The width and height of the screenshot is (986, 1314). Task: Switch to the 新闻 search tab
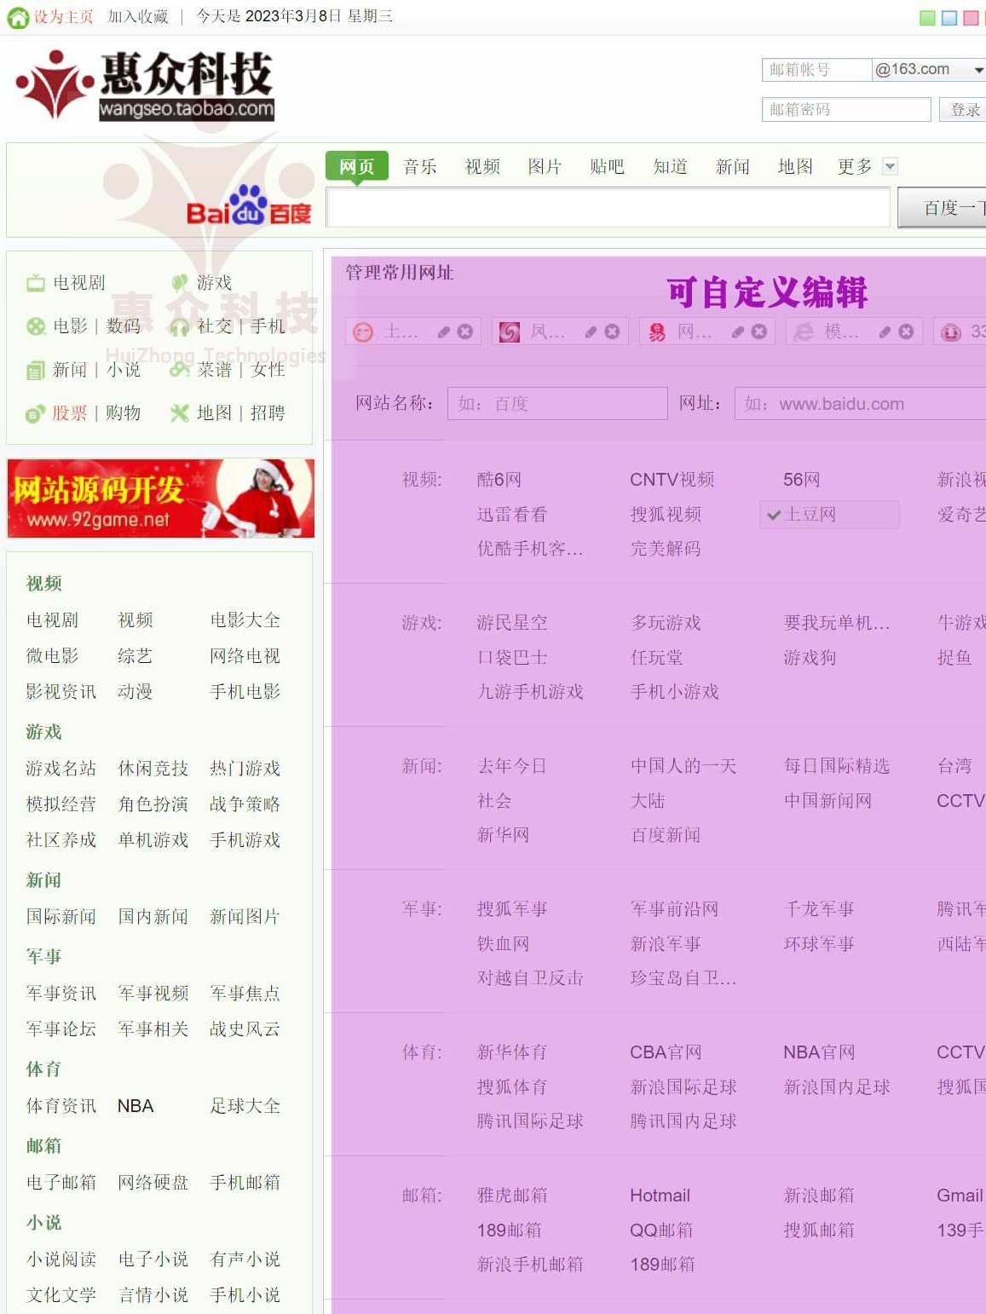[x=732, y=166]
